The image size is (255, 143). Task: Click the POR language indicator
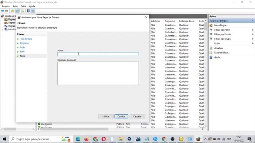coord(229,139)
